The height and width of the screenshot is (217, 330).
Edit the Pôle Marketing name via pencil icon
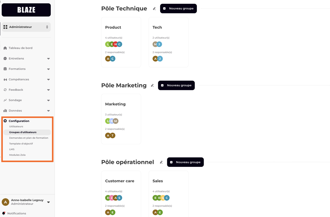tap(152, 85)
